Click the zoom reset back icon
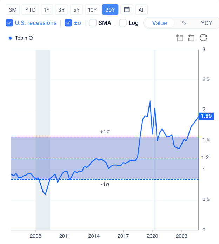219x244 pixels. [x=191, y=38]
